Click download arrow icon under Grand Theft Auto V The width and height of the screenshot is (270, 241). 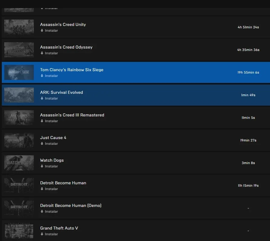click(42, 234)
